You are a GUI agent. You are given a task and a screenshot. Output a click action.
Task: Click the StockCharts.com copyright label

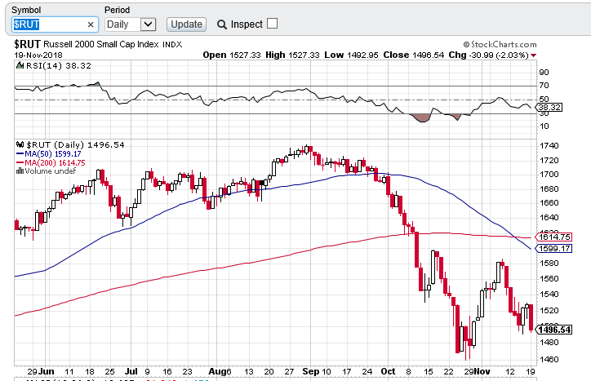click(500, 45)
